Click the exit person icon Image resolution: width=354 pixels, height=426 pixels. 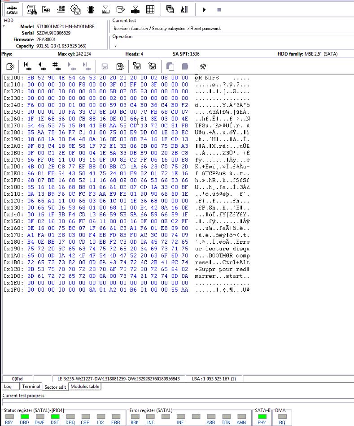click(184, 9)
